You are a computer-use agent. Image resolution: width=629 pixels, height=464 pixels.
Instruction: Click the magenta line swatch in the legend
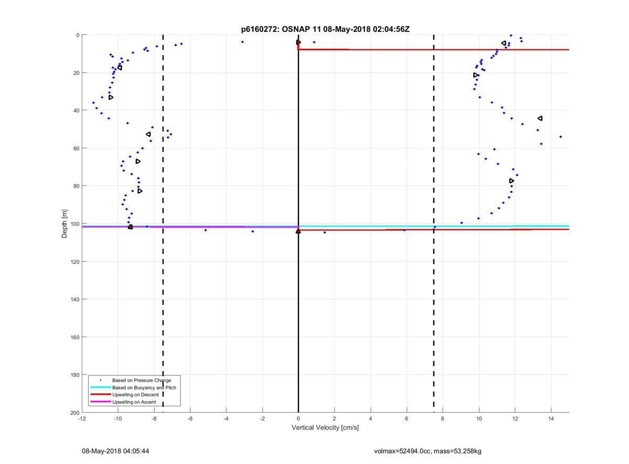pyautogui.click(x=100, y=402)
